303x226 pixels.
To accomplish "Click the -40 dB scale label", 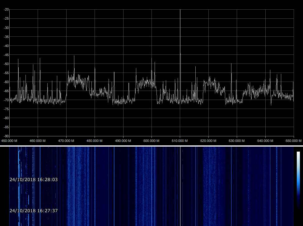I will click(6, 46).
